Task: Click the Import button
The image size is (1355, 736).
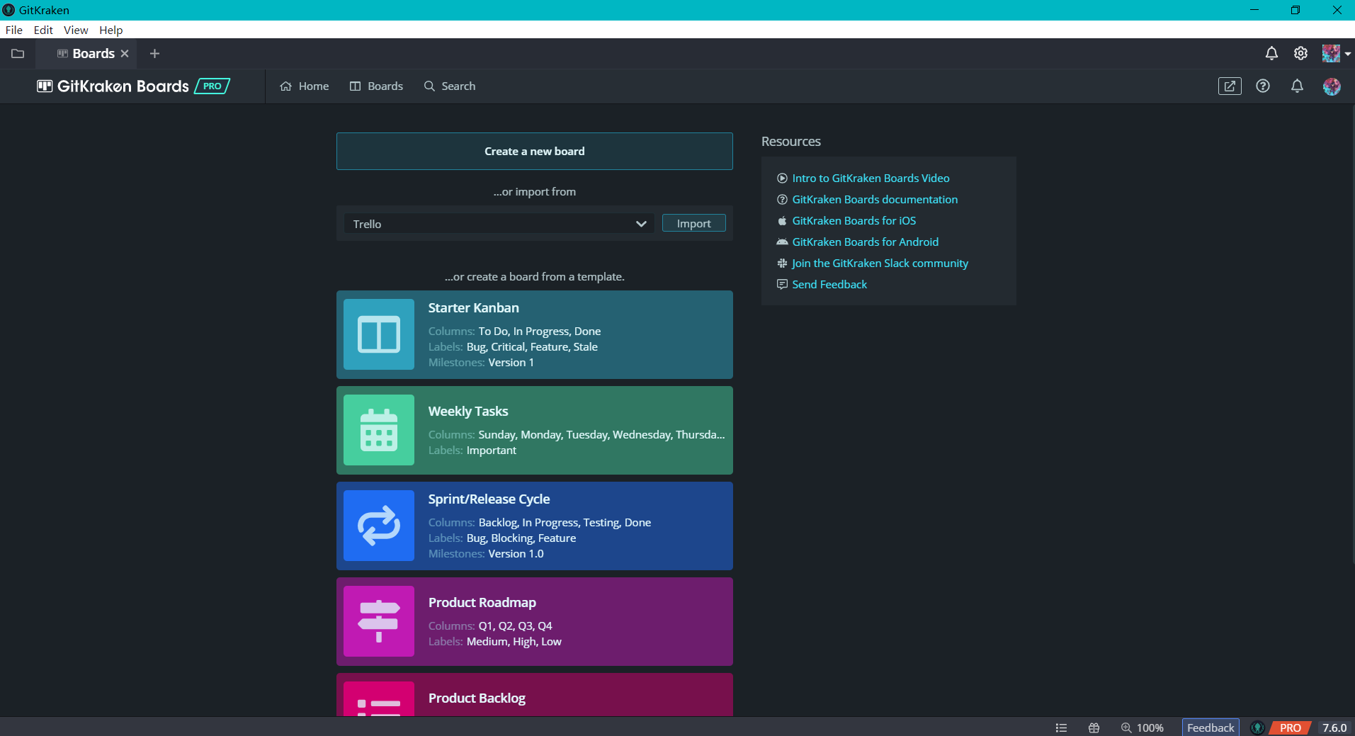Action: pyautogui.click(x=694, y=224)
